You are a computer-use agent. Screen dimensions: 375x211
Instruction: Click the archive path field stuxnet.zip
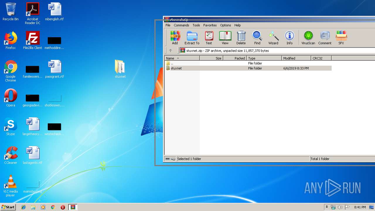277,51
